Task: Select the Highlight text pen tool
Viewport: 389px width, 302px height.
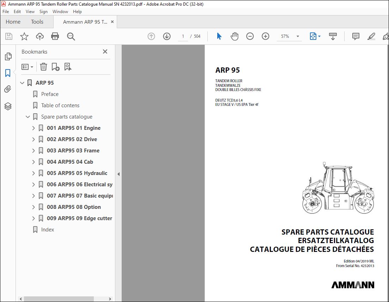Action: [371, 36]
